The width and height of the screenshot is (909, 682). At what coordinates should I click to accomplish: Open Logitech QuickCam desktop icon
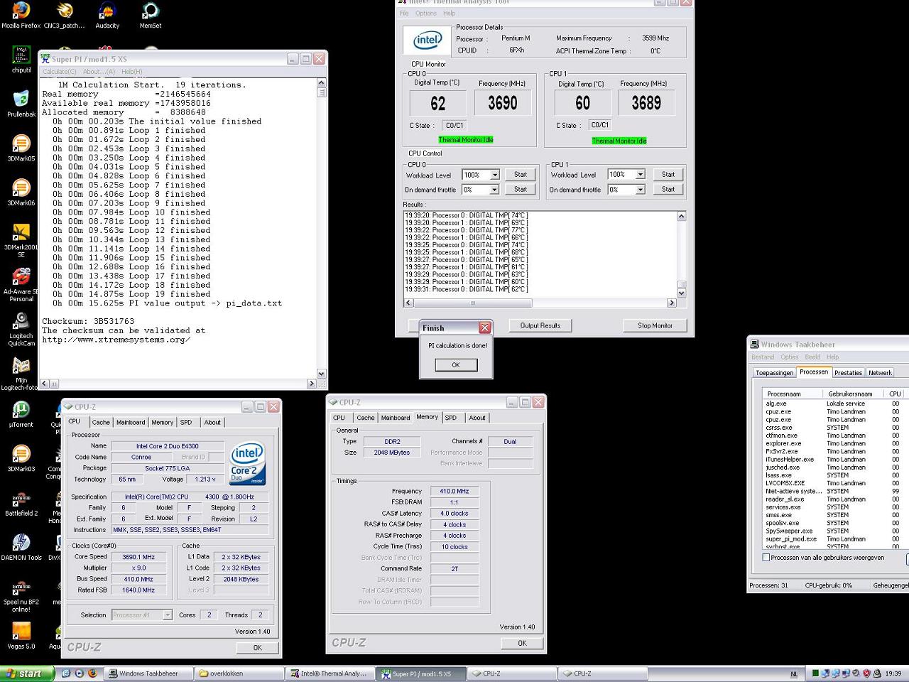coord(21,329)
